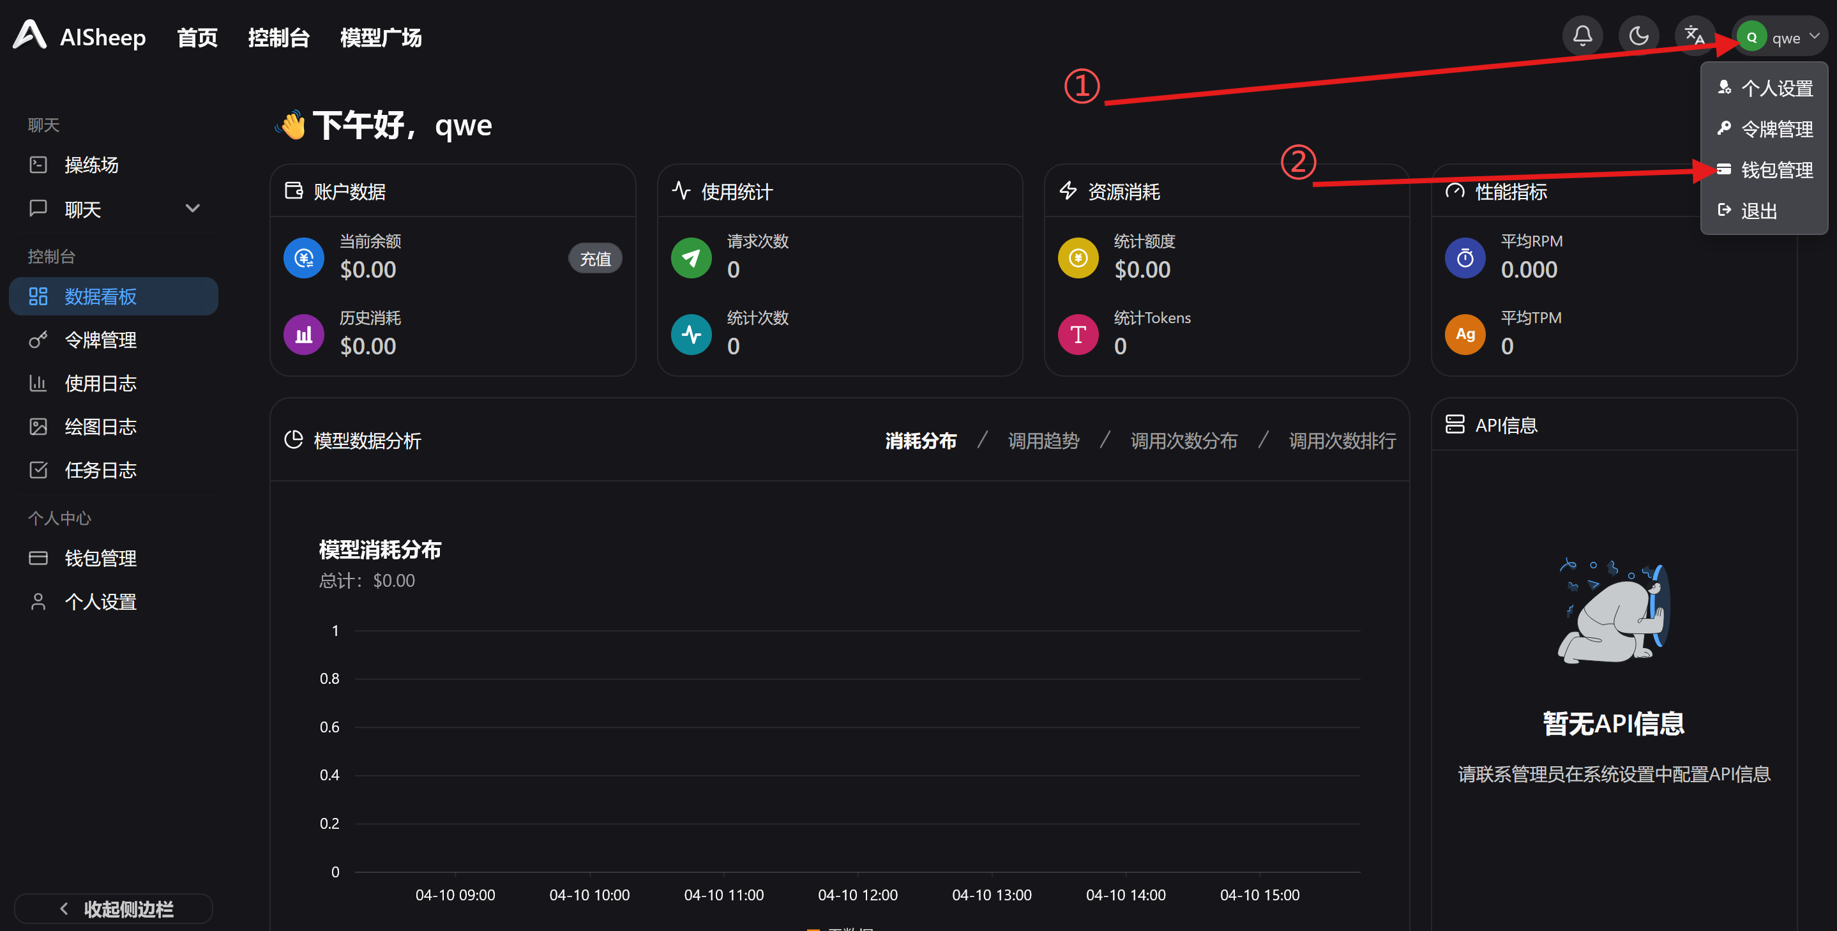
Task: Switch to the 调用趋势 tab
Action: [1043, 441]
